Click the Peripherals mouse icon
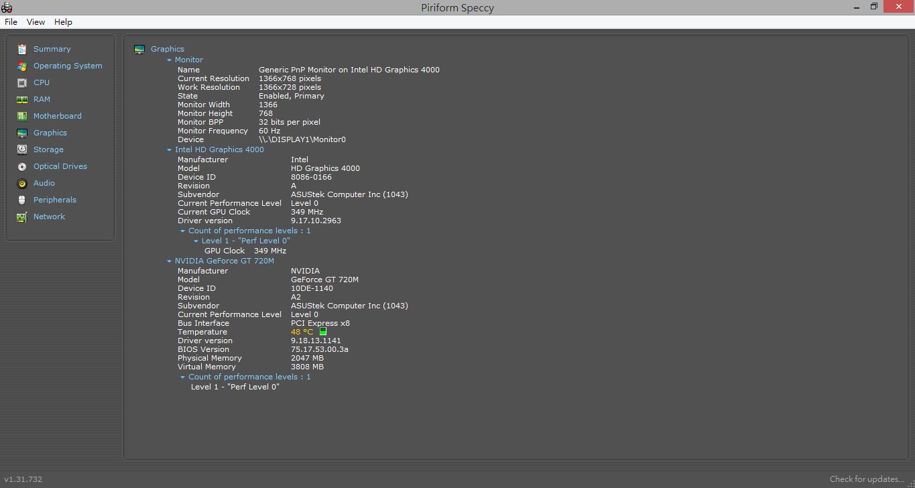 click(22, 200)
